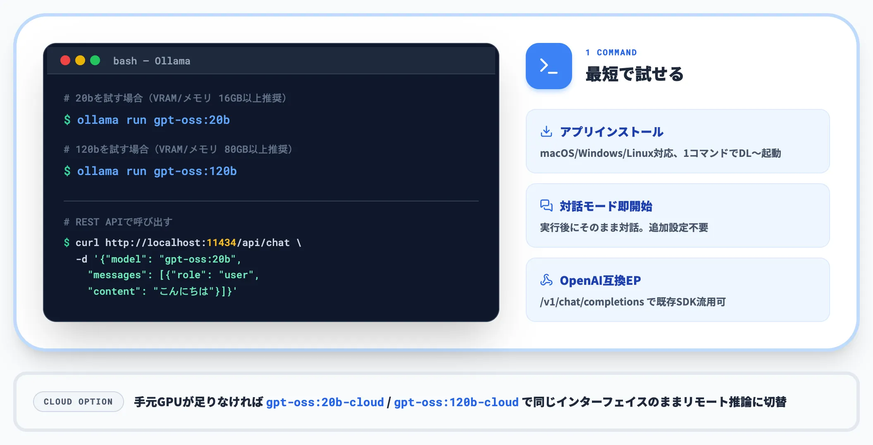Viewport: 873px width, 445px height.
Task: Click the red window dot in terminal
Action: click(65, 60)
